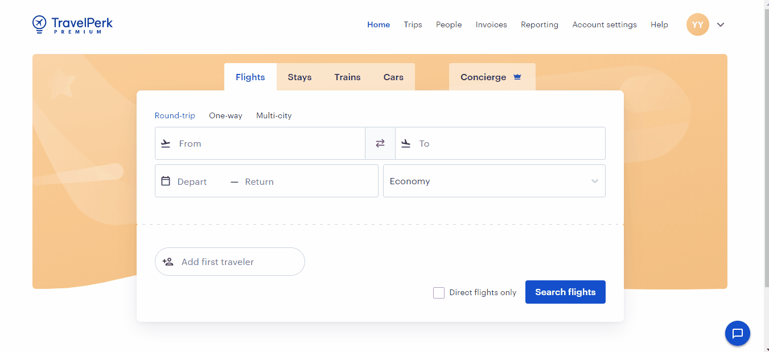Screen dimensions: 769x352
Task: Expand the Economy cabin class dropdown
Action: coord(494,181)
